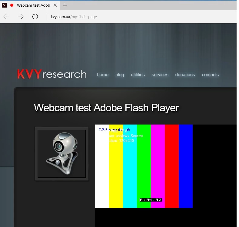Viewport: 239px width, 227px height.
Task: Open the contacts menu link
Action: coord(210,75)
